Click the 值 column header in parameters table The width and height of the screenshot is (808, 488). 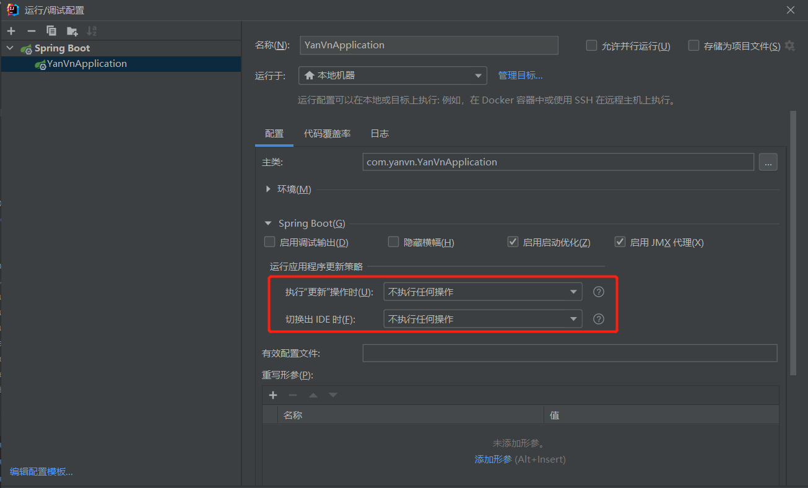pyautogui.click(x=661, y=415)
